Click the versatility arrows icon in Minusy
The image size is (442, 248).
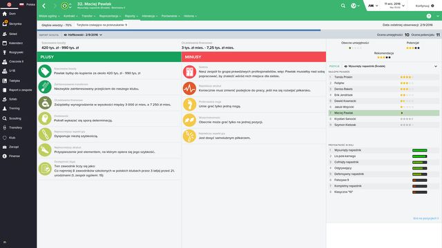189,120
